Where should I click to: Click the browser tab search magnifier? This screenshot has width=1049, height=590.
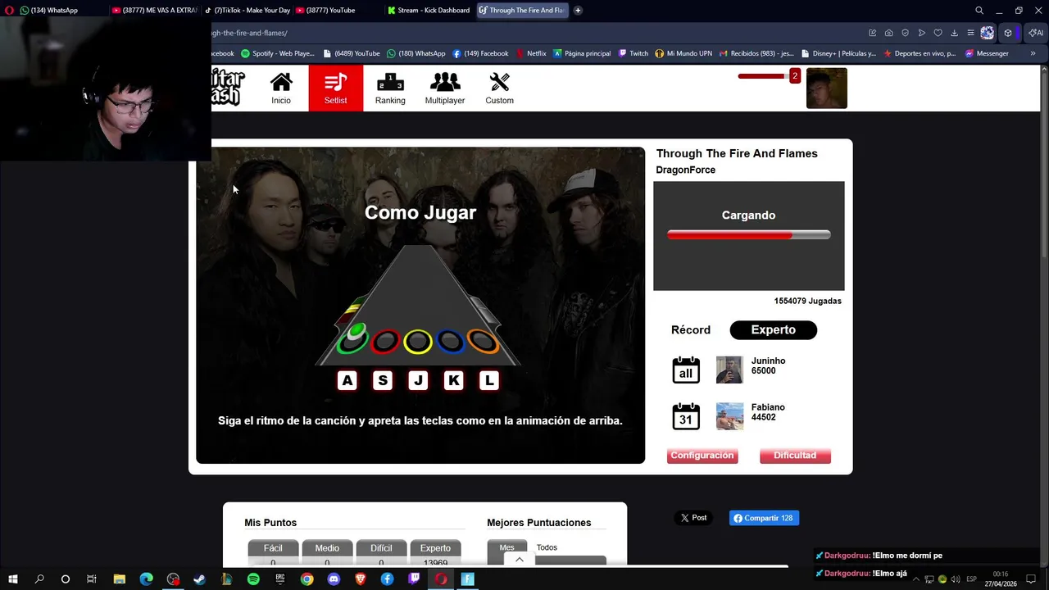point(979,11)
